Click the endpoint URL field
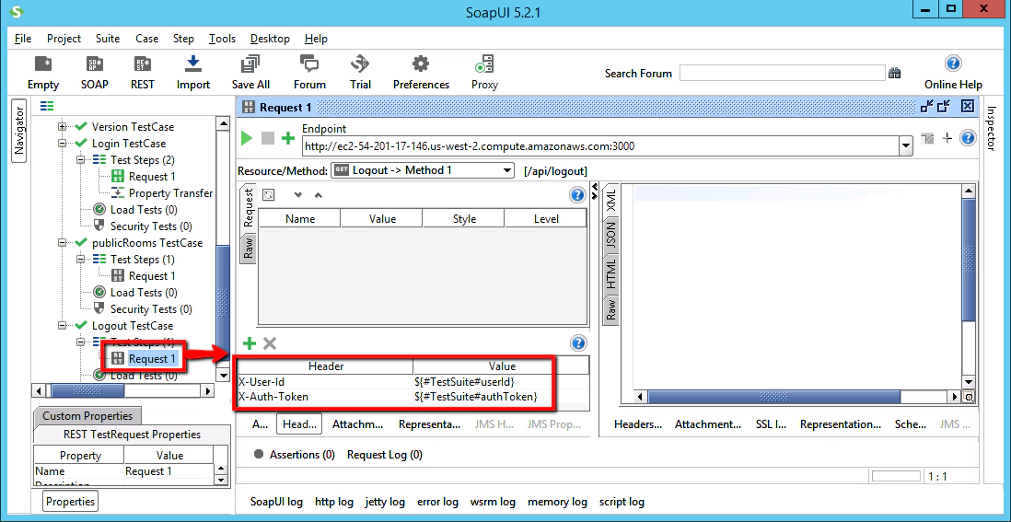 pyautogui.click(x=599, y=146)
